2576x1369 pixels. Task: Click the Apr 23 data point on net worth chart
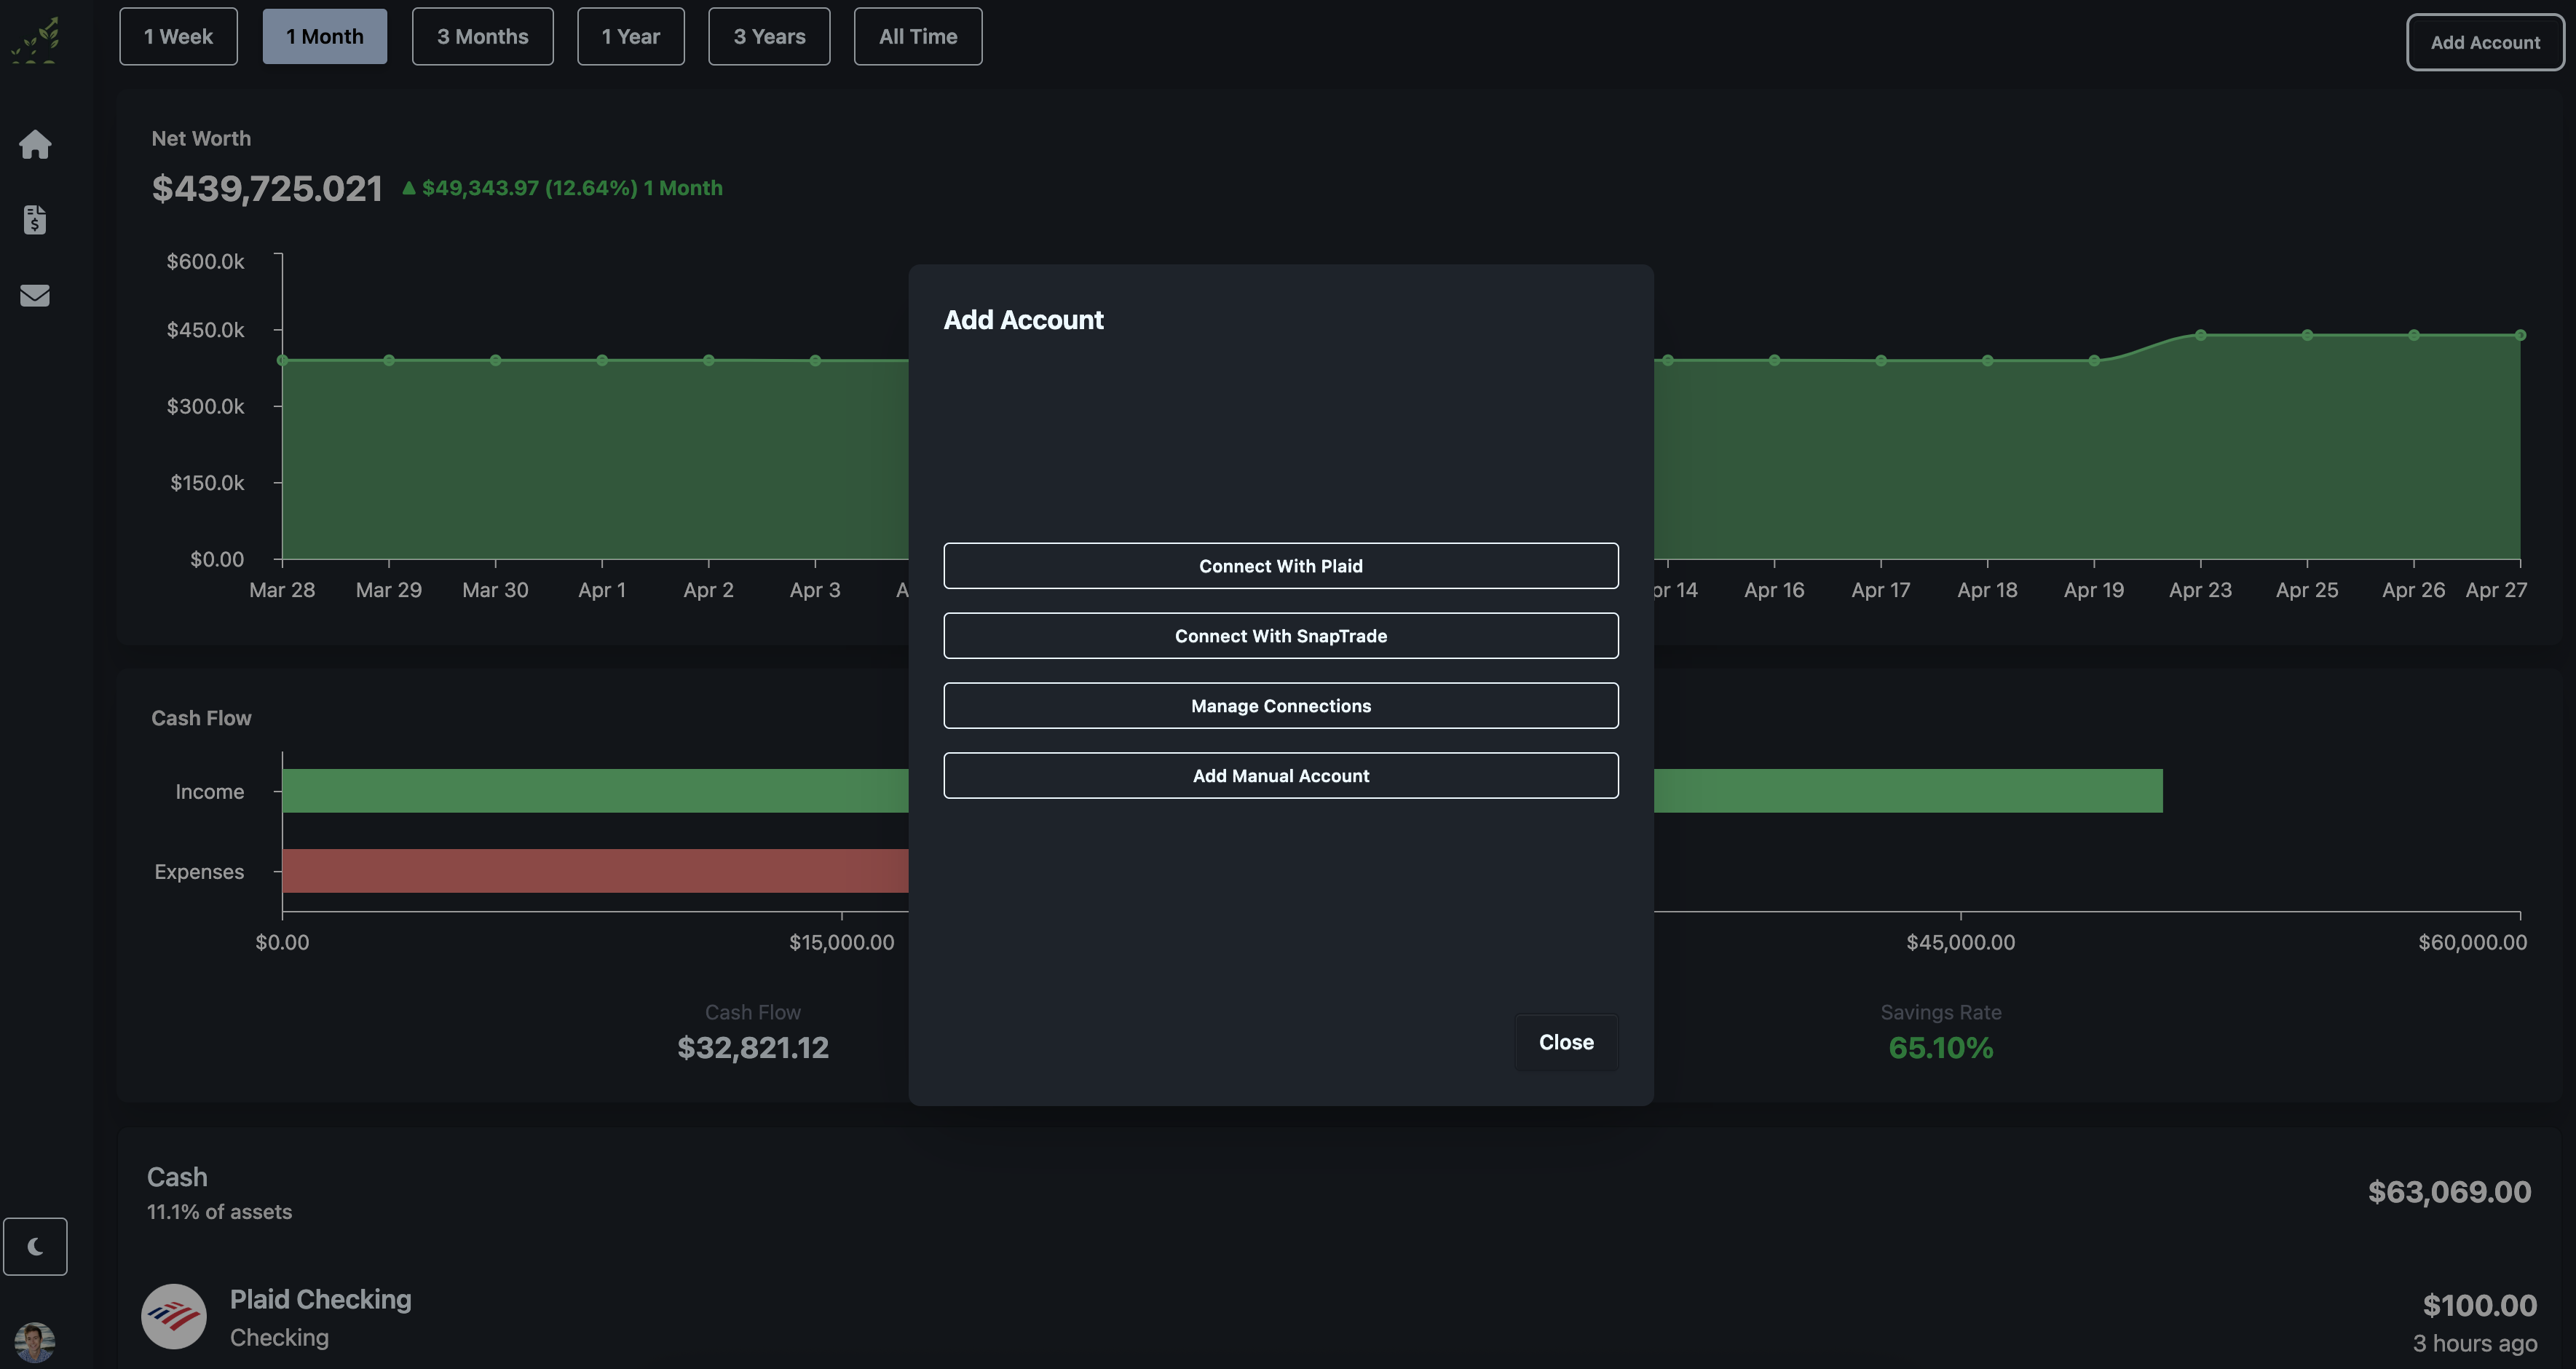(2200, 335)
